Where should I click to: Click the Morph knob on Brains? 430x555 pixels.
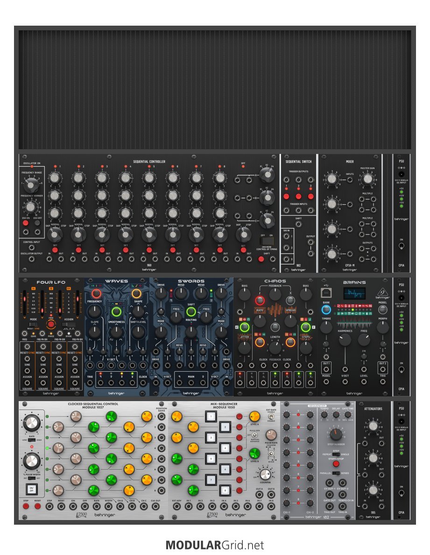coord(382,327)
